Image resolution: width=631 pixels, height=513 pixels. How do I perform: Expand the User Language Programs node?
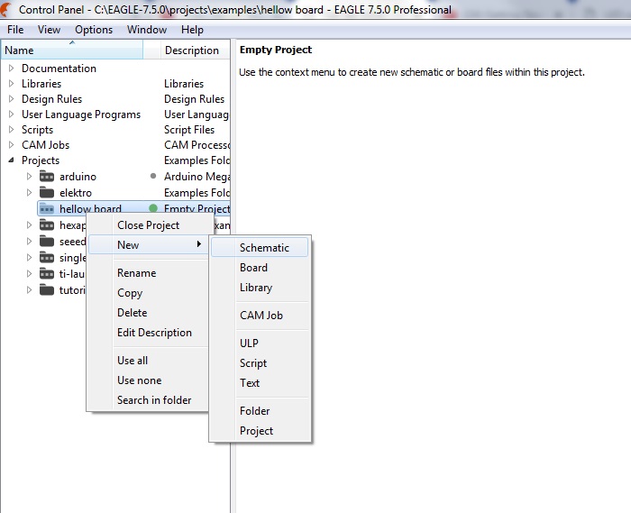(x=11, y=115)
